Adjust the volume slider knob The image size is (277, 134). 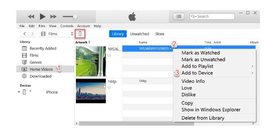point(75,17)
